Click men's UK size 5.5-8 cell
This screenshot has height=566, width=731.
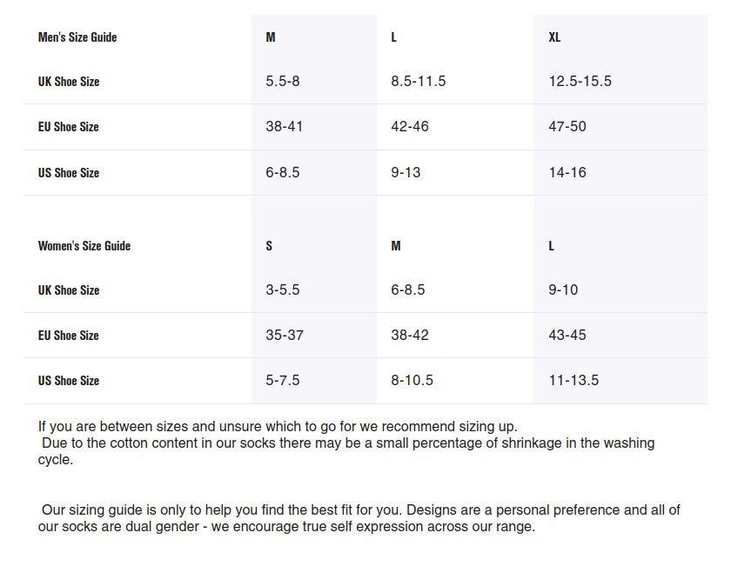pos(283,82)
